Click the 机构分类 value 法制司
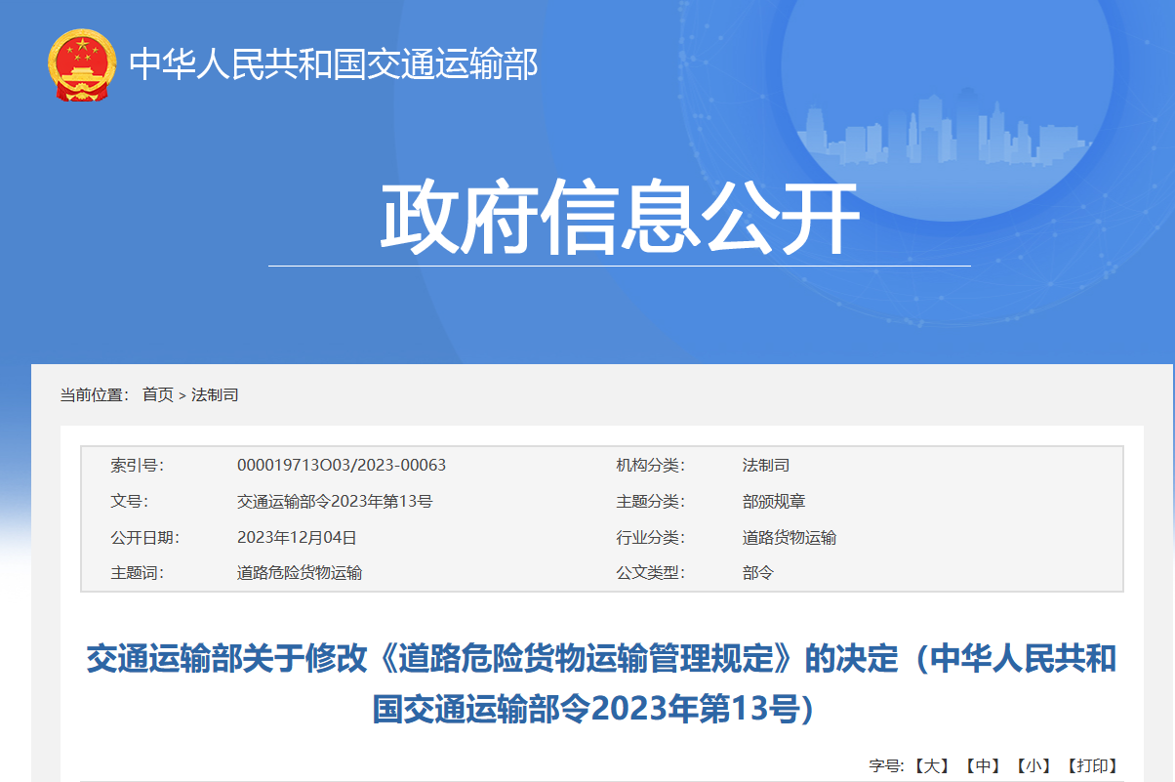Screen dimensions: 1175x782 [x=766, y=466]
